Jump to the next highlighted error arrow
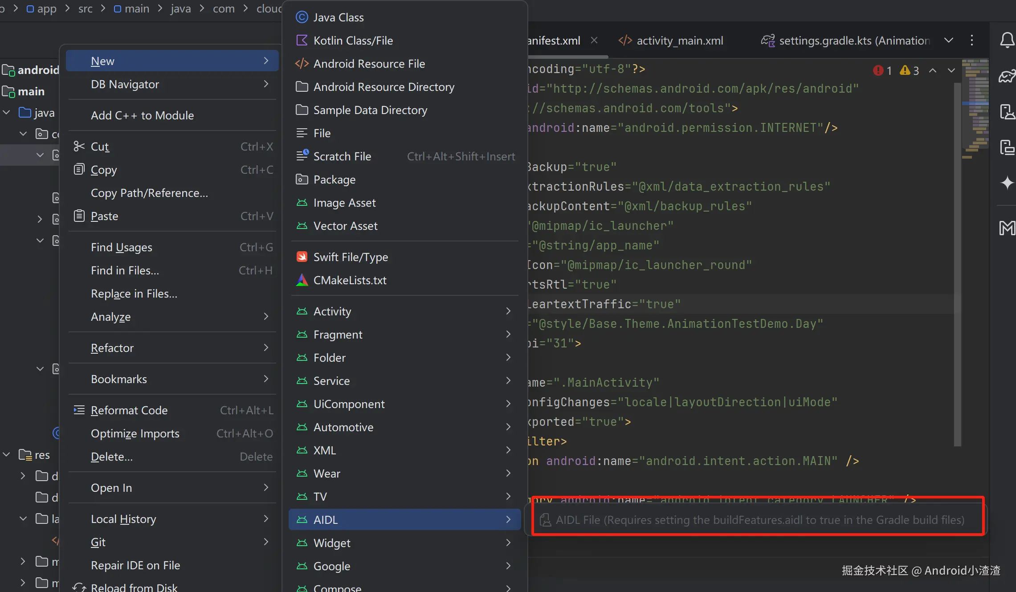1016x592 pixels. click(x=951, y=70)
